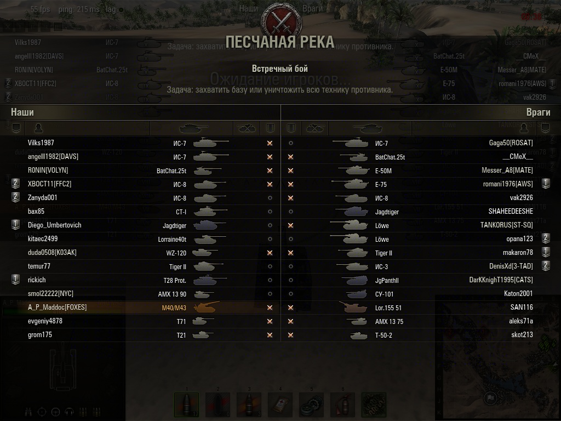Click the crossed swords battle emblem
Screen dimensions: 561x421
(281, 21)
